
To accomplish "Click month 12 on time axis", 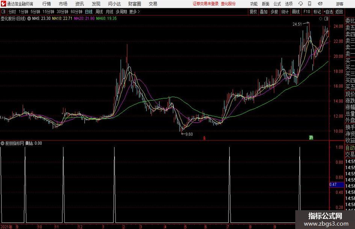I will tap(80, 227).
